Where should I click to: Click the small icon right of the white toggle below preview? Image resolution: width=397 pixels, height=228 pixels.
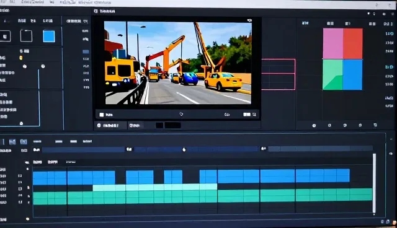(x=254, y=115)
